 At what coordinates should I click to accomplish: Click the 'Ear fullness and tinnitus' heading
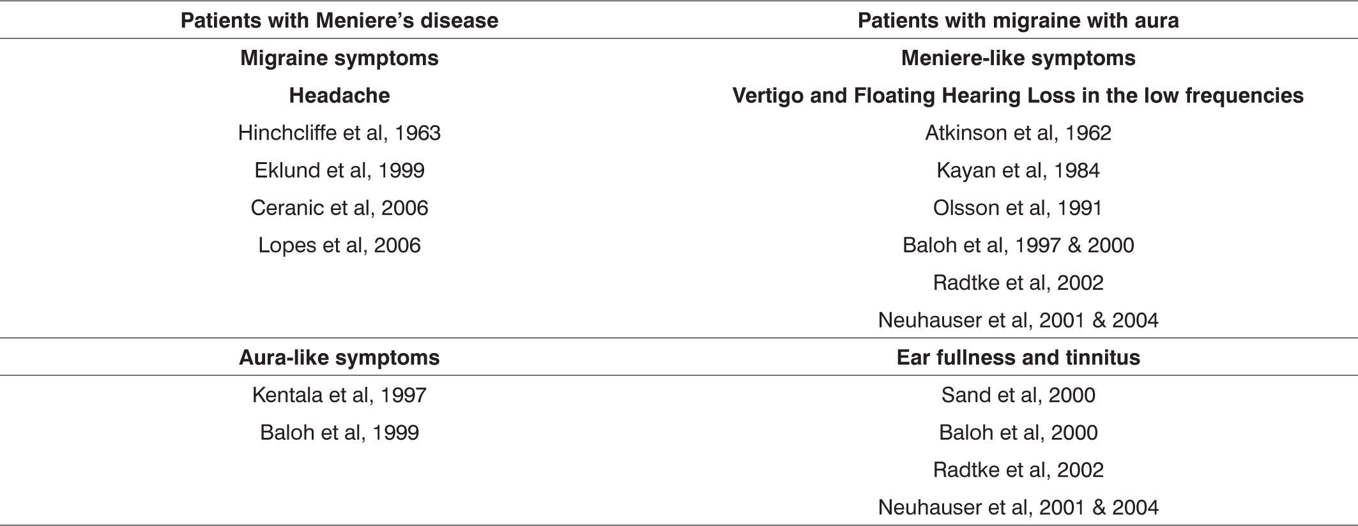click(1018, 357)
